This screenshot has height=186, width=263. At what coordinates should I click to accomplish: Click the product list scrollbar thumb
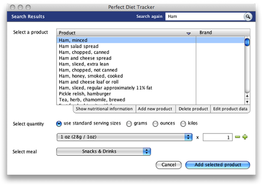pyautogui.click(x=247, y=42)
